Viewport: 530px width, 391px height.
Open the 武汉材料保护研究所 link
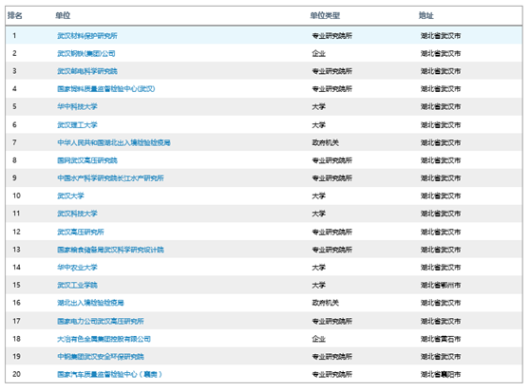pos(87,36)
